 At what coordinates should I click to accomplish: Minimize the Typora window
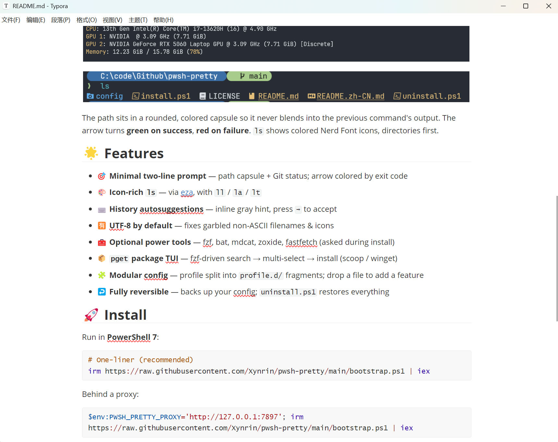pyautogui.click(x=503, y=6)
